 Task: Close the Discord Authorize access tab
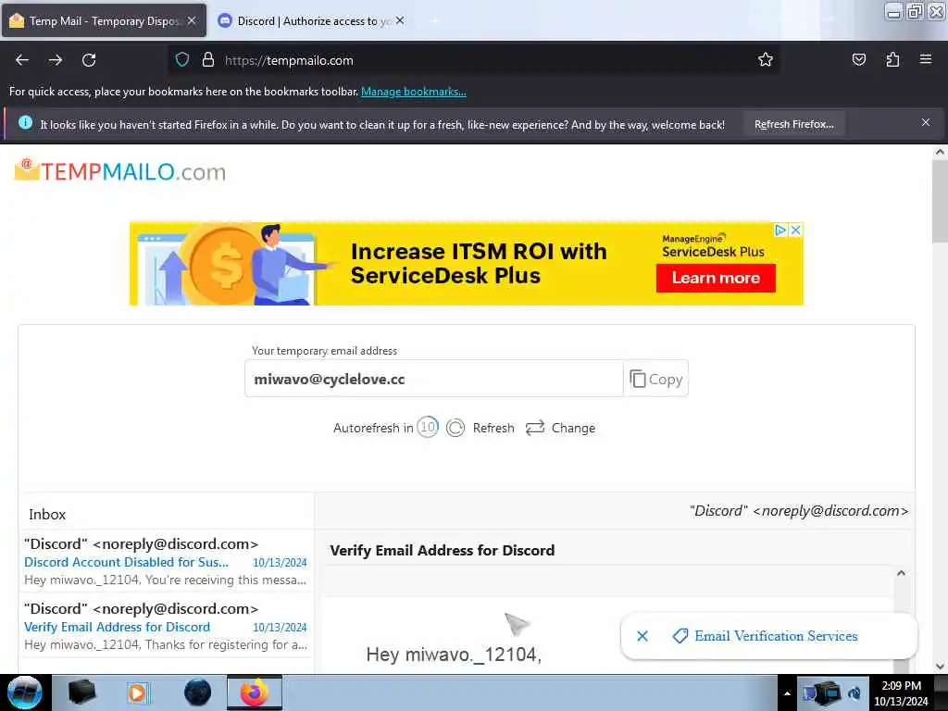tap(400, 20)
